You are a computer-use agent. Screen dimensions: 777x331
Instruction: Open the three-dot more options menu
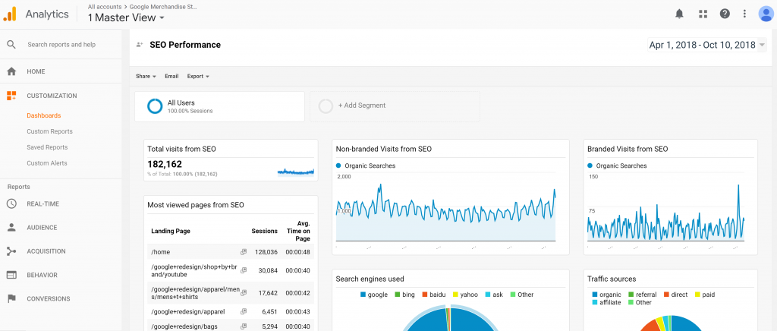pyautogui.click(x=744, y=14)
